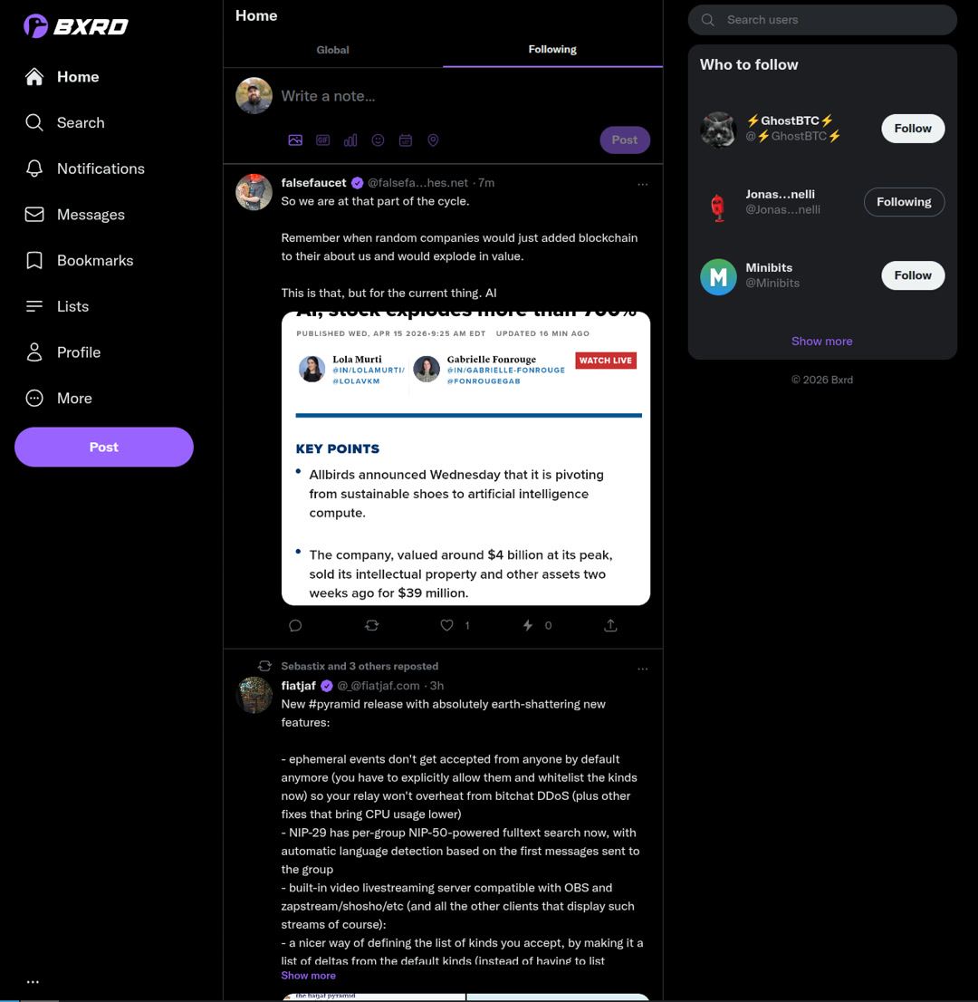978x1002 pixels.
Task: Like falsefaucet's post with the heart
Action: click(446, 625)
